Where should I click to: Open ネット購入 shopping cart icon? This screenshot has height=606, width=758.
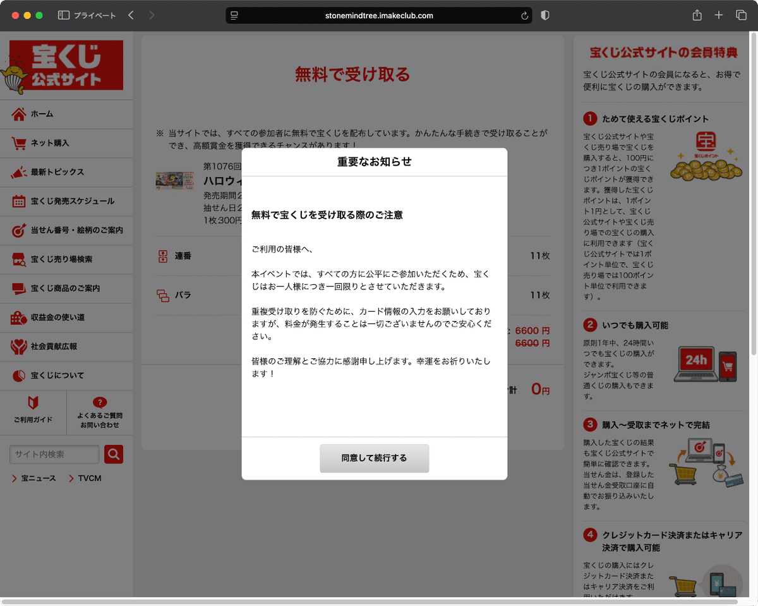point(19,143)
